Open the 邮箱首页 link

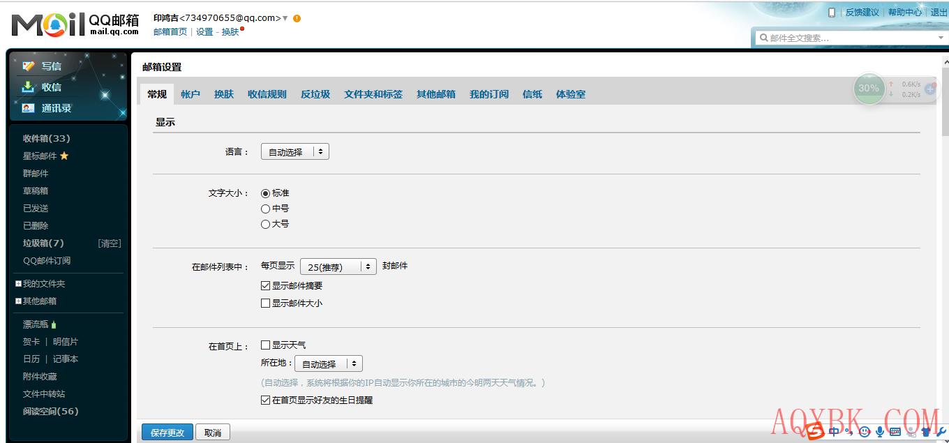click(x=170, y=32)
